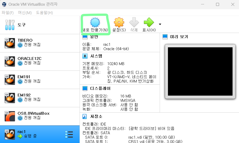Open the 시스템 section heading
The width and height of the screenshot is (239, 143).
pos(96,56)
